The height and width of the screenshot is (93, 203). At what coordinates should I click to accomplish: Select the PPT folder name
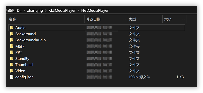click(19, 52)
